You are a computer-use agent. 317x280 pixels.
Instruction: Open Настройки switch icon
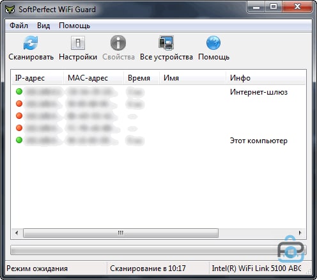pos(78,43)
